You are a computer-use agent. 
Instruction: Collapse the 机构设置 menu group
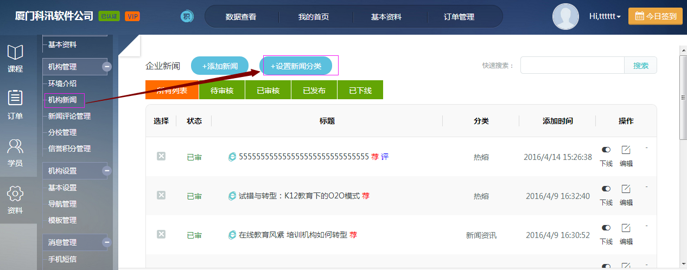(x=107, y=171)
